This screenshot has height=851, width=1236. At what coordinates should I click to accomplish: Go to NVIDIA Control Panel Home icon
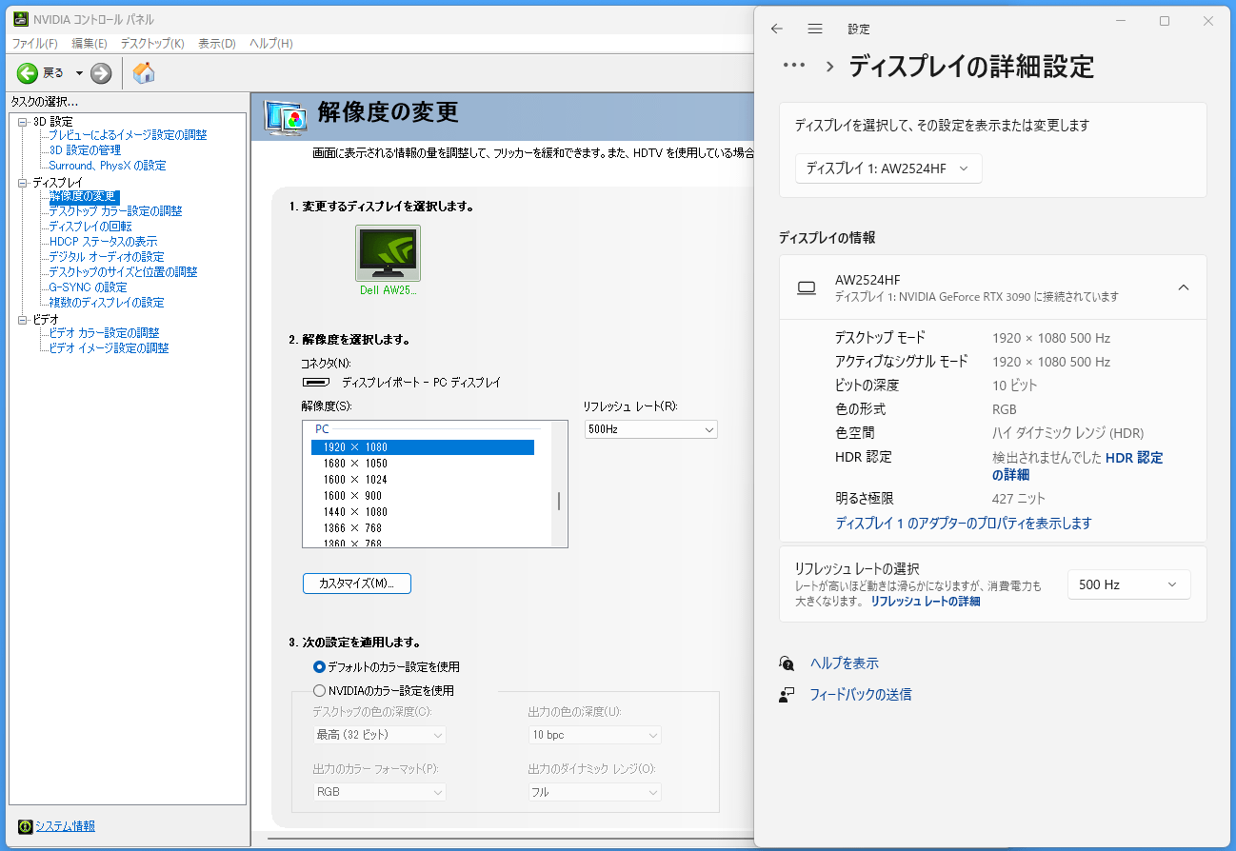[144, 73]
